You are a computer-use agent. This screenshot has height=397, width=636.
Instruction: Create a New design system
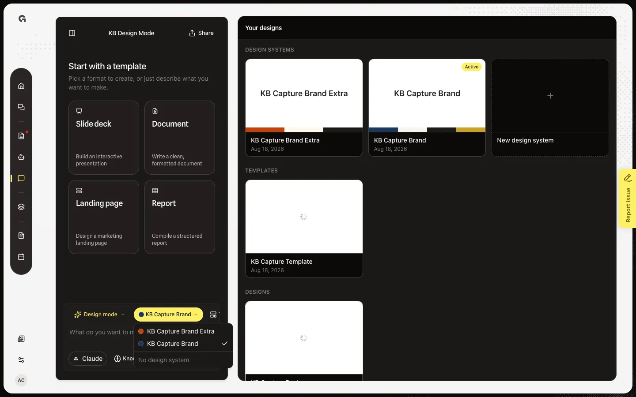[x=550, y=108]
